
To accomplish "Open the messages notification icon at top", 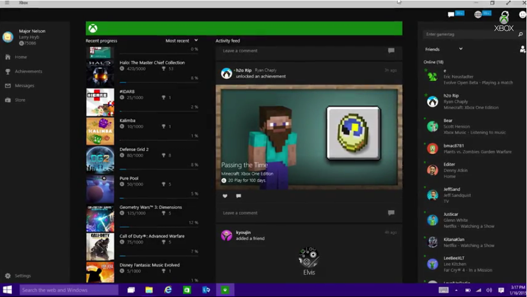I will [x=451, y=15].
